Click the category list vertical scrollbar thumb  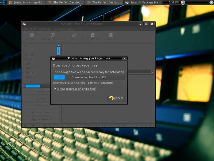[x=58, y=51]
